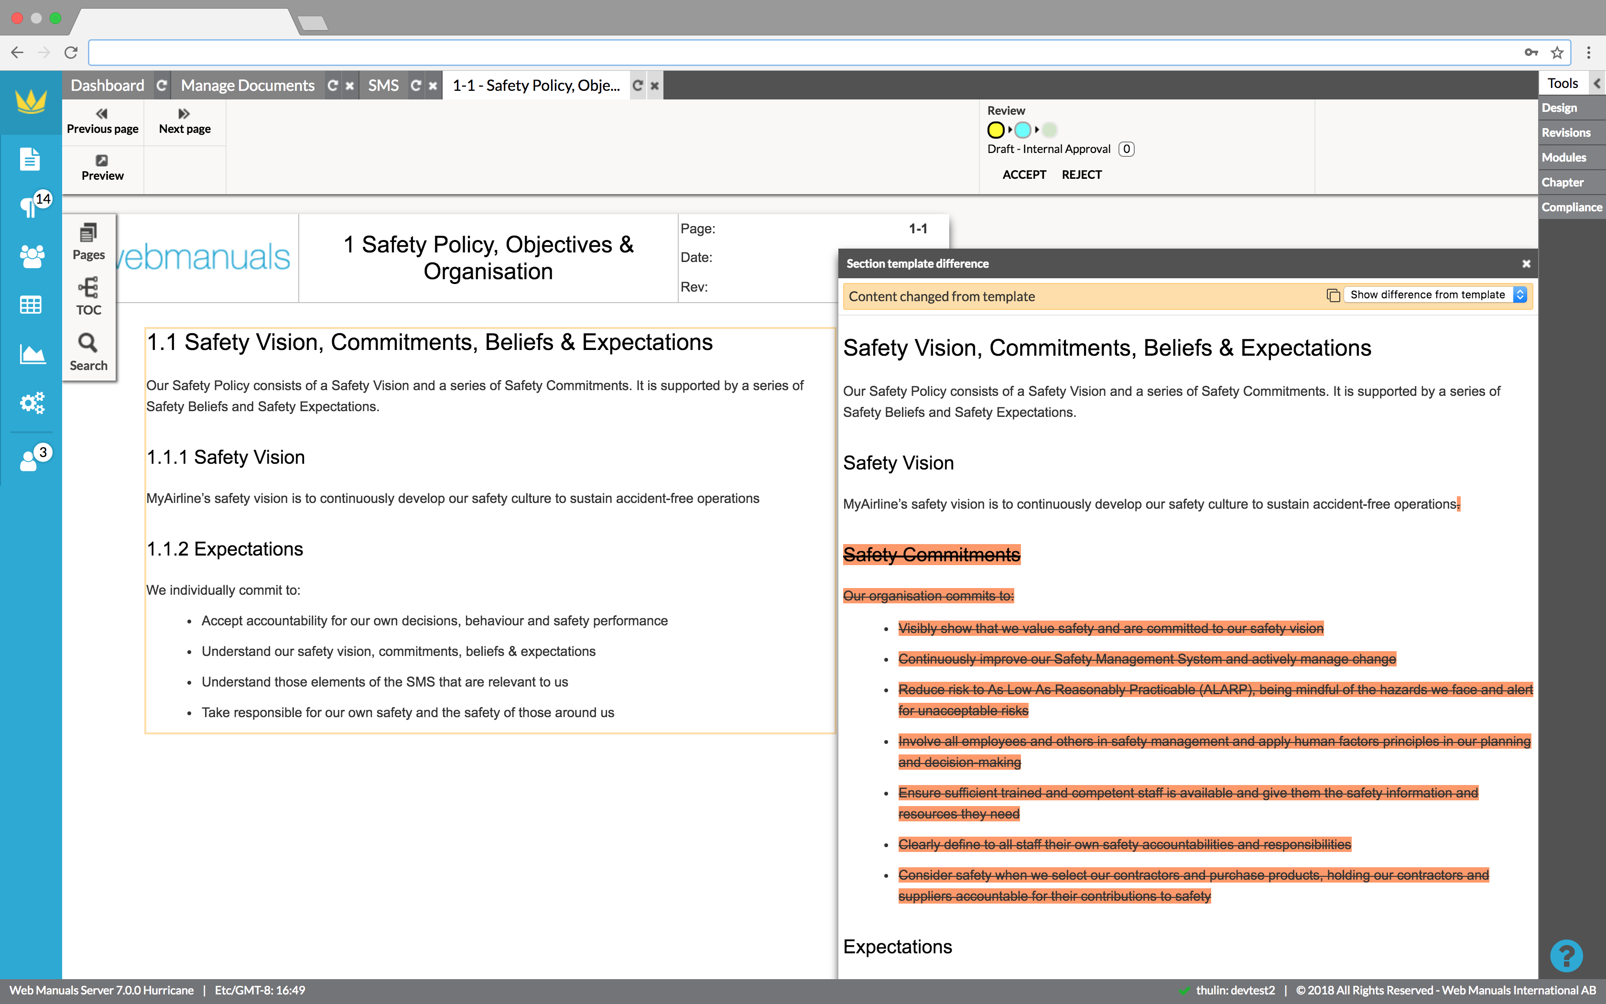Viewport: 1606px width, 1004px height.
Task: Select the yellow Draft review stage circle
Action: [996, 130]
